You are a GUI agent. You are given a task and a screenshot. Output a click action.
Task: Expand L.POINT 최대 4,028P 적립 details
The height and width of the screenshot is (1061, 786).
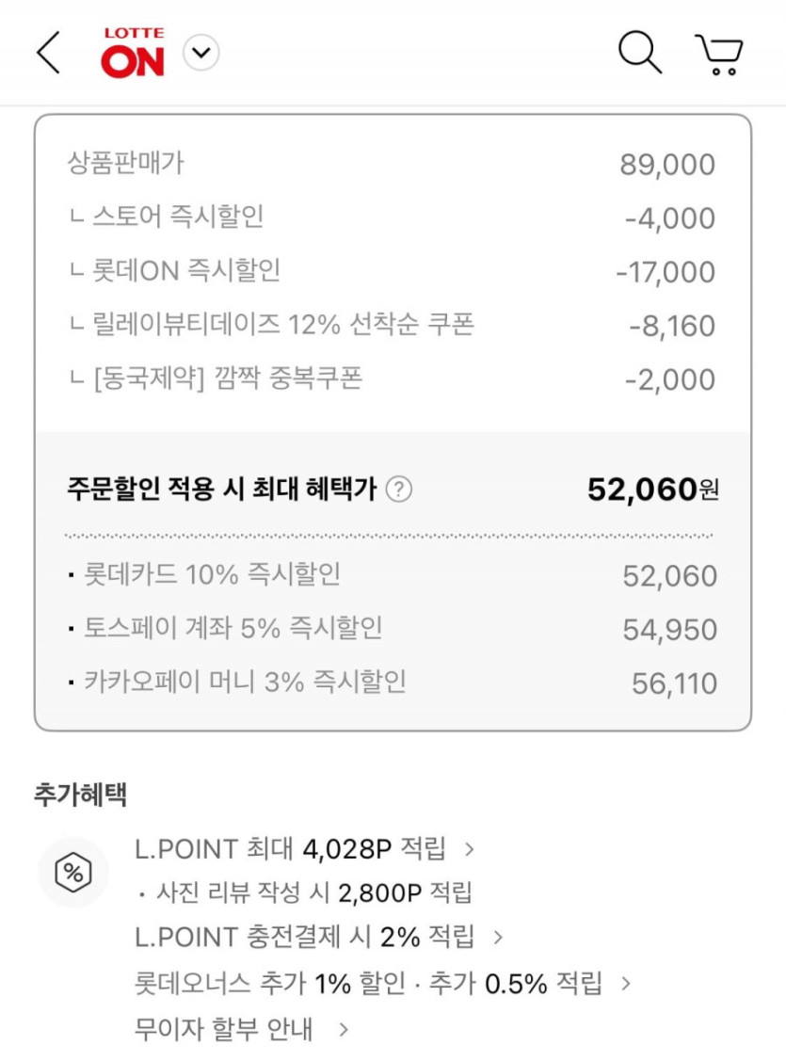[x=470, y=849]
